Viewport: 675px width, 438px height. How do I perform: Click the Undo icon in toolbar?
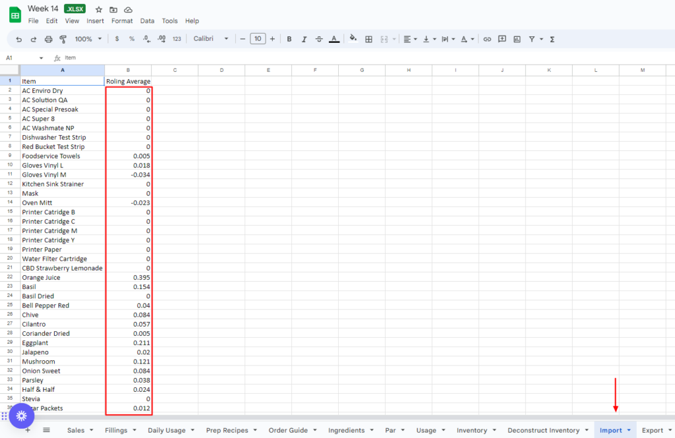pos(18,39)
